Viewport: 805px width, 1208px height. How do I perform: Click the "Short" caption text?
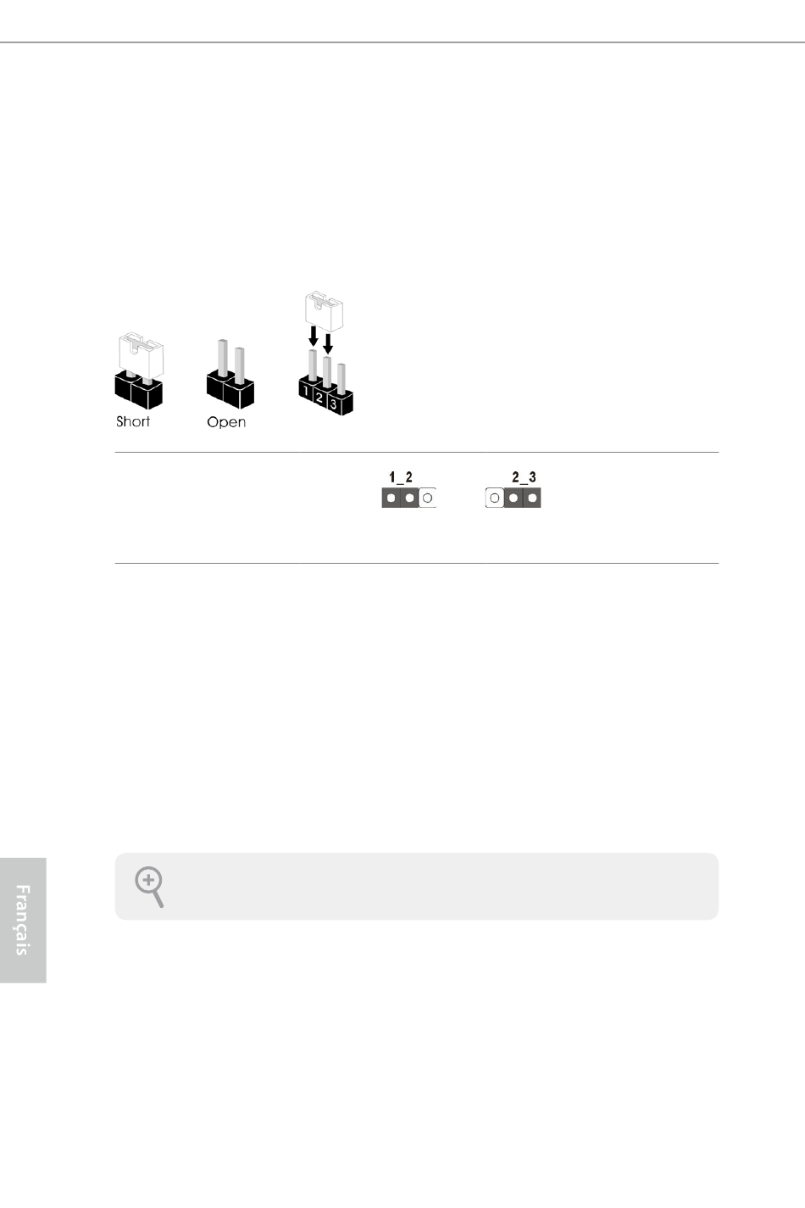(x=133, y=421)
